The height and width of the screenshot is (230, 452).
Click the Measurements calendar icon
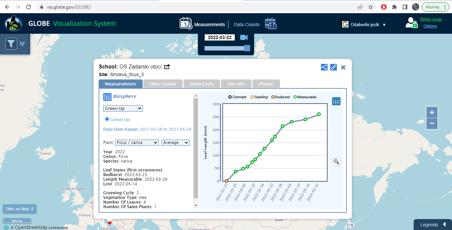pyautogui.click(x=186, y=23)
